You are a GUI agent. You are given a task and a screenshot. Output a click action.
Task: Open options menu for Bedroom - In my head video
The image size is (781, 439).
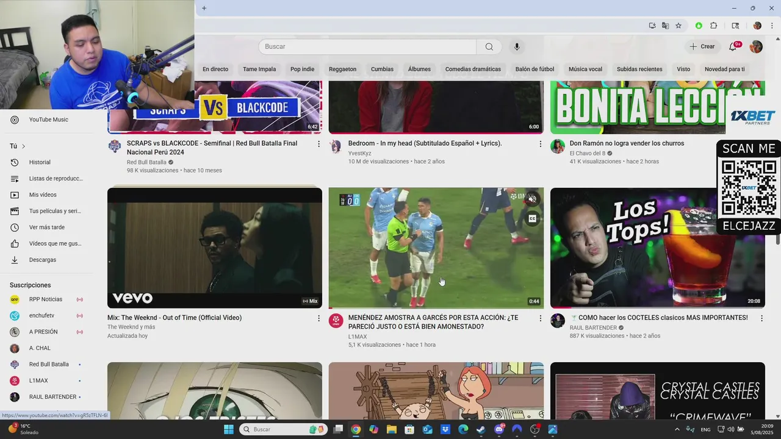[540, 144]
